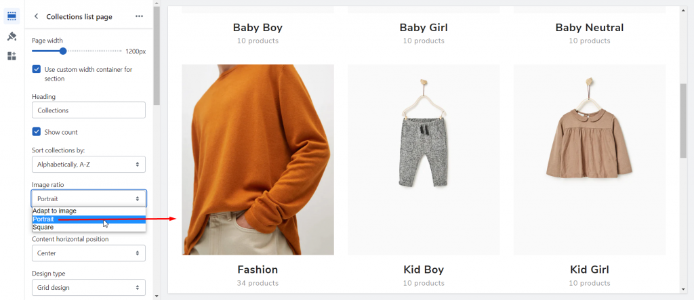Screen dimensions: 694x300
Task: Toggle the Show count checkbox
Action: (x=37, y=132)
